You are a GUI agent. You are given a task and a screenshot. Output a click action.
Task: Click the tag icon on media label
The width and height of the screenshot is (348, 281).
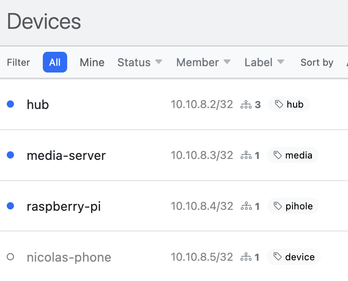(x=277, y=155)
